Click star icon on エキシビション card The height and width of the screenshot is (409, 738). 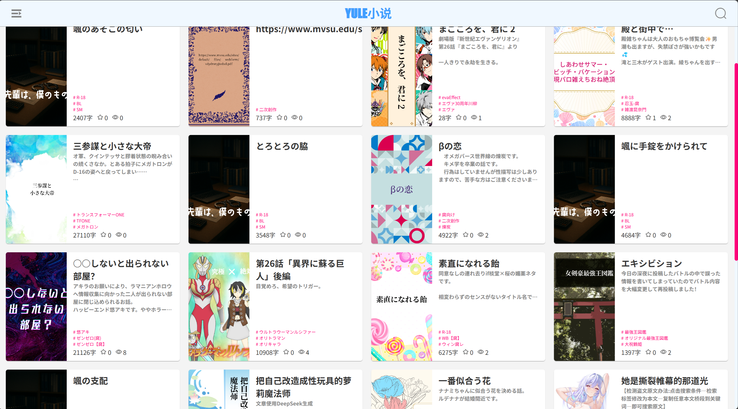[x=648, y=352]
